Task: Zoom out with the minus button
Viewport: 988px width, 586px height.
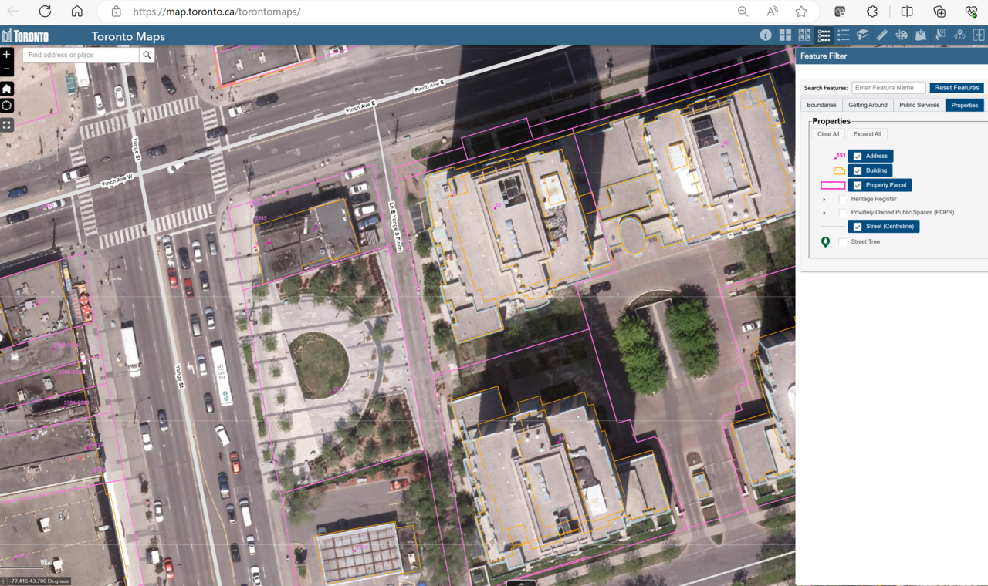Action: pyautogui.click(x=7, y=69)
